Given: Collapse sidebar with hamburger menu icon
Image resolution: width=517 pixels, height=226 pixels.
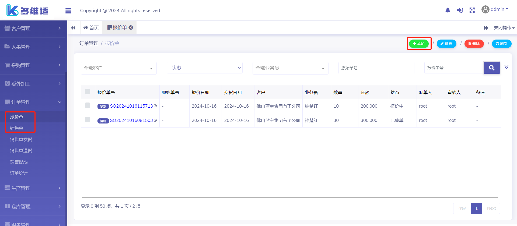Looking at the screenshot, I should (x=68, y=11).
